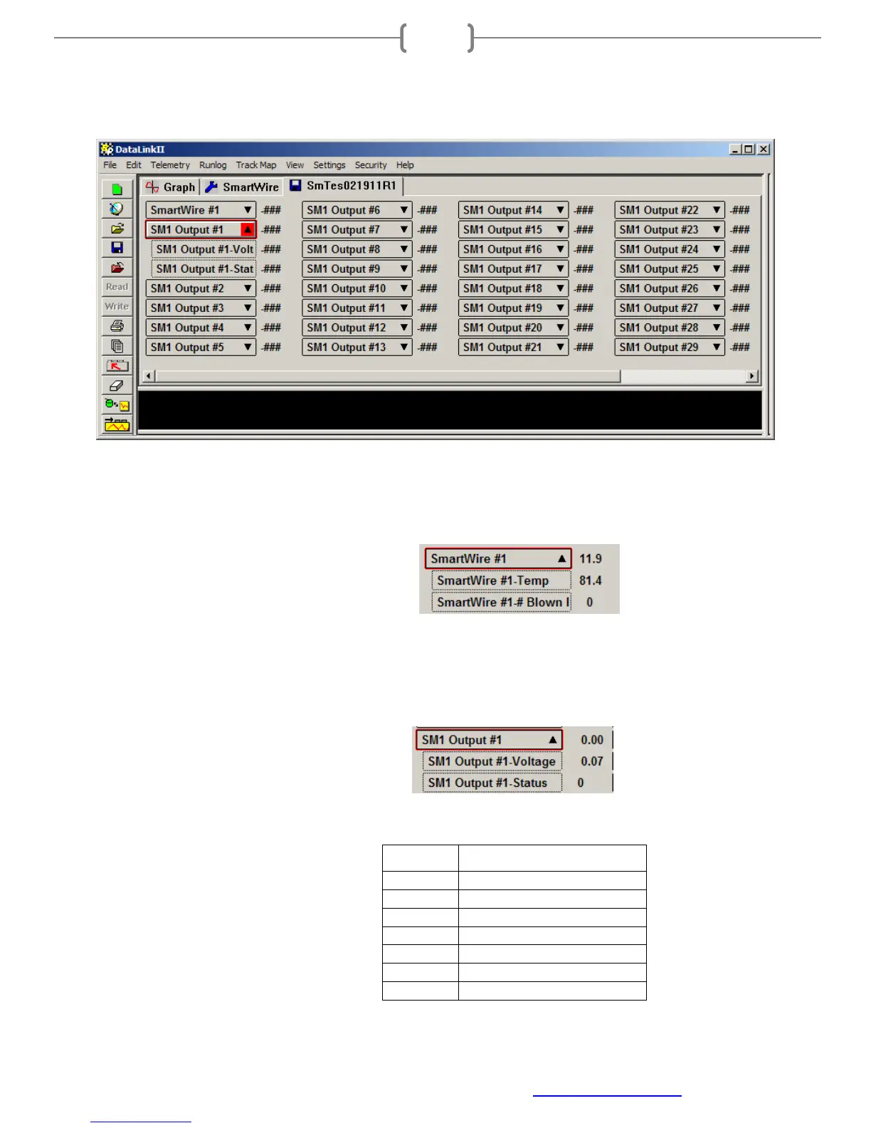The image size is (871, 1128).
Task: Open the Edit menu
Action: click(x=134, y=165)
